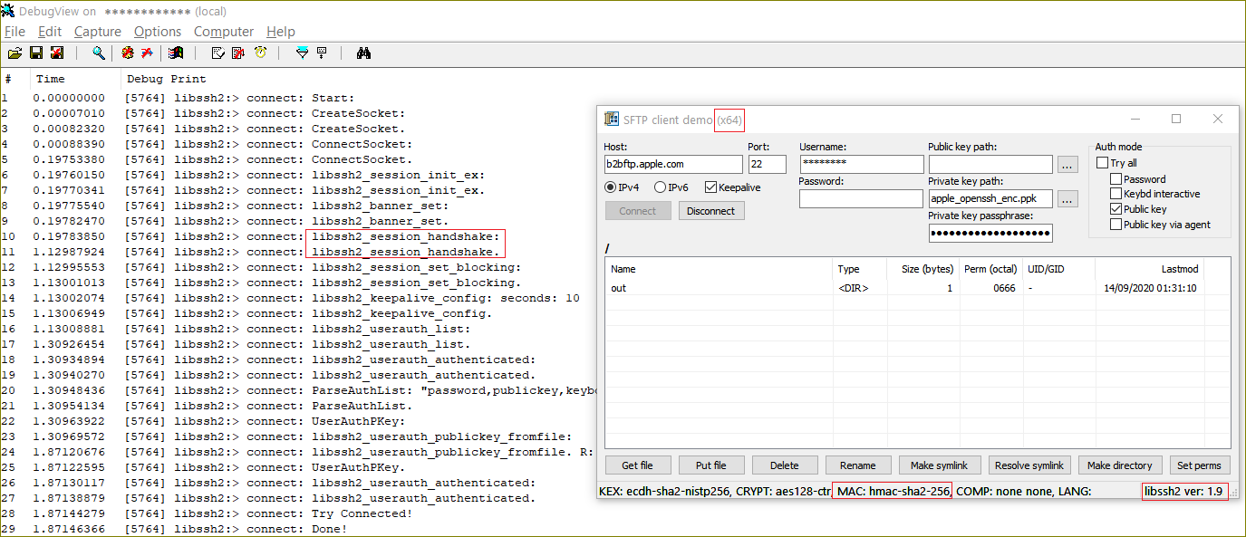Open the Edit menu
Image resolution: width=1246 pixels, height=537 pixels.
coord(50,32)
